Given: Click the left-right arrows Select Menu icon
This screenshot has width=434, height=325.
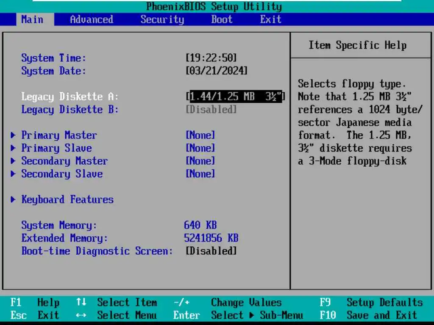Looking at the screenshot, I should [81, 315].
